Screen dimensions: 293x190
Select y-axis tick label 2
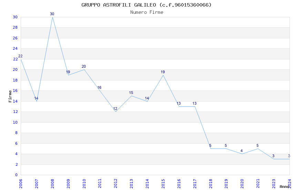click(17, 164)
